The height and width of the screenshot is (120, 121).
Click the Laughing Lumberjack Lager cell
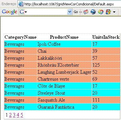click(x=64, y=72)
